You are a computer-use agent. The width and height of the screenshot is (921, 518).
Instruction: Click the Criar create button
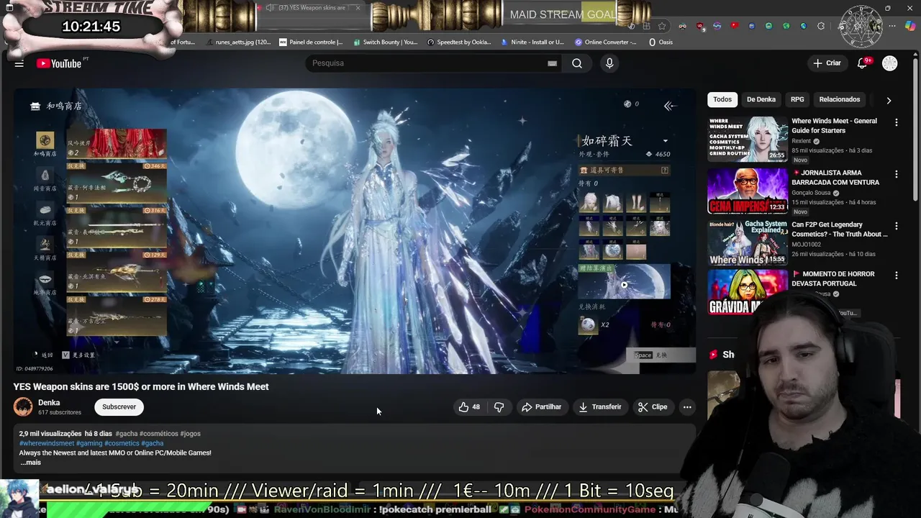coord(827,63)
